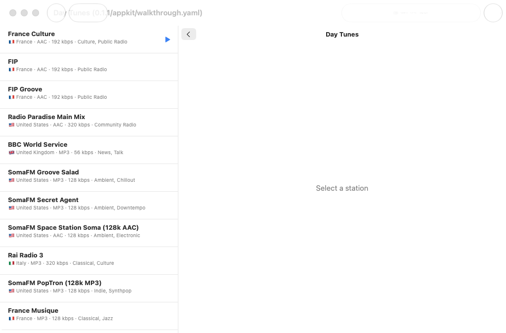506x333 pixels.
Task: Click the 'Ambient, Chillout' details text
Action: [x=115, y=180]
